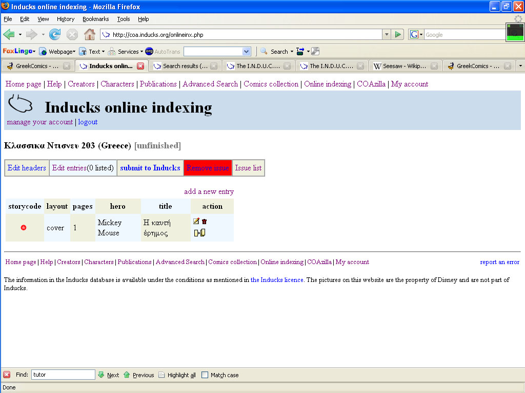Toggle the Match case checkbox

coord(205,375)
